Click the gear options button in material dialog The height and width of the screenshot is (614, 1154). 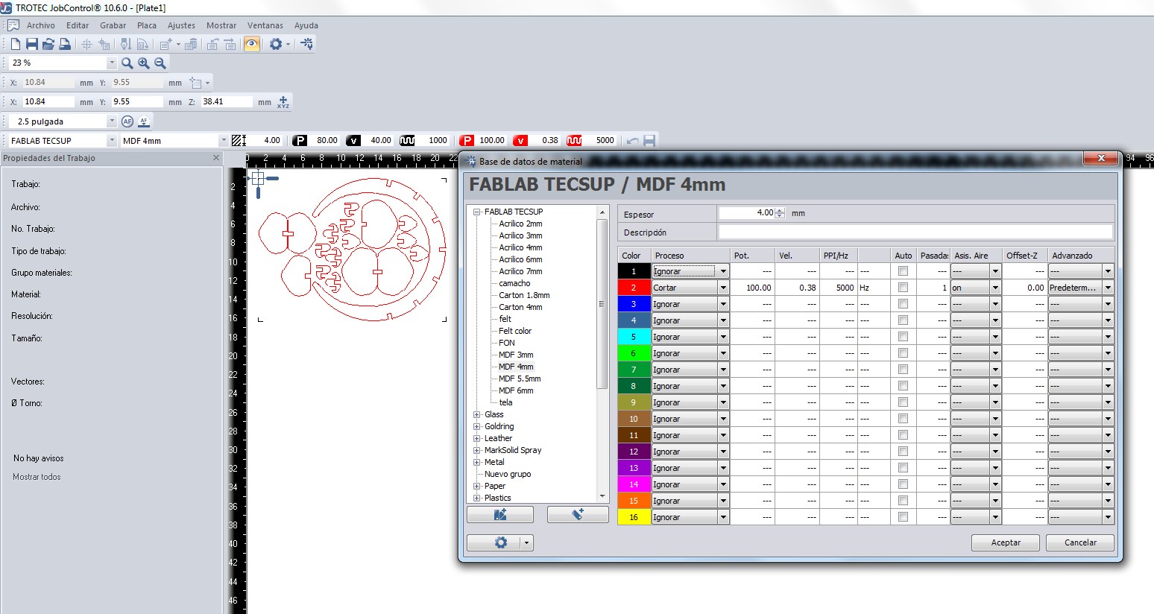tap(500, 542)
